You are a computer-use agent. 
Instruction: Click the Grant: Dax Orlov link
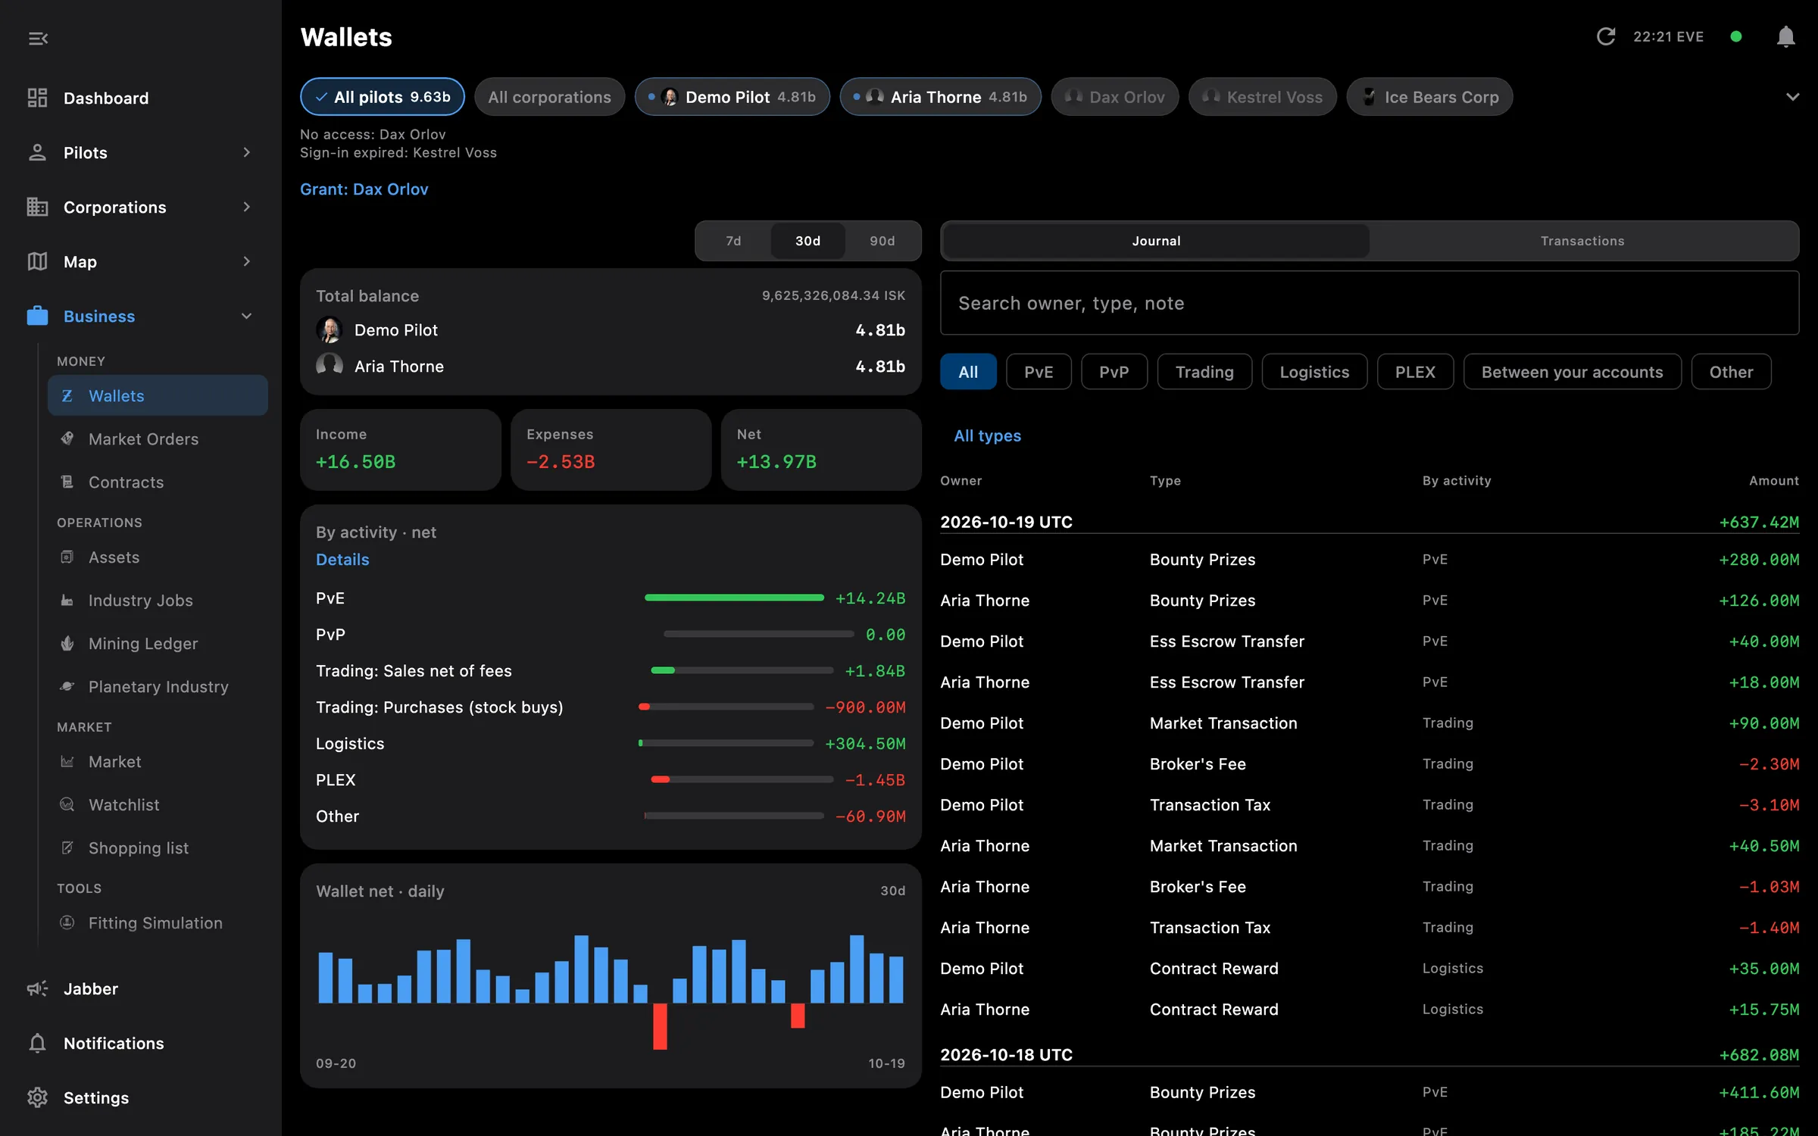[364, 189]
